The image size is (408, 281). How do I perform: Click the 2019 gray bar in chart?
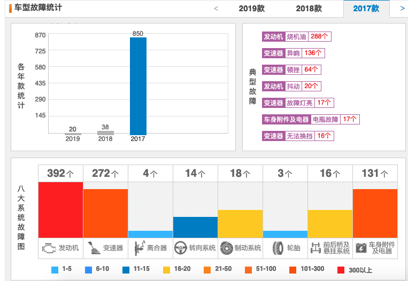click(x=73, y=134)
